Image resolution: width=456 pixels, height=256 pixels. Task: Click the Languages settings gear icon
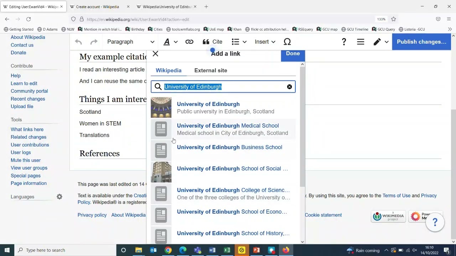[59, 197]
